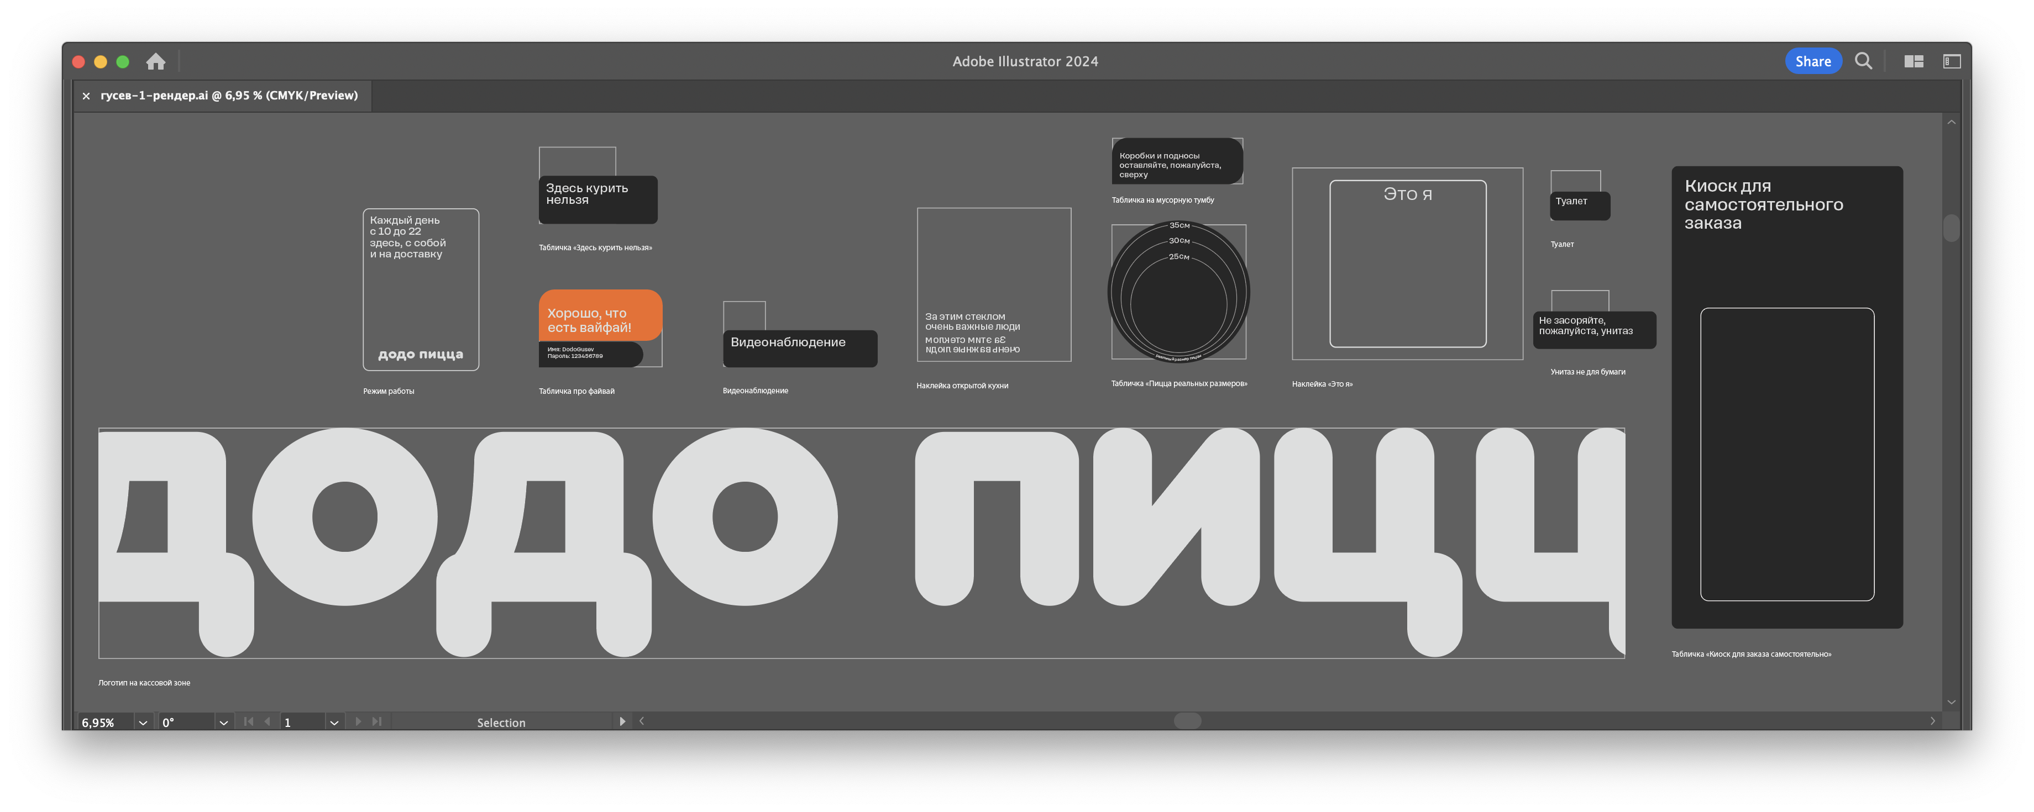Screen dimensions: 2034x812
Task: Click the horizontal scrollbar thumb
Action: pyautogui.click(x=1188, y=720)
